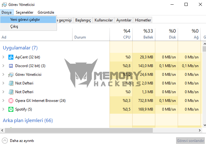Select the Discord (32 bit) (3) name
The height and width of the screenshot is (146, 206).
coord(30,66)
